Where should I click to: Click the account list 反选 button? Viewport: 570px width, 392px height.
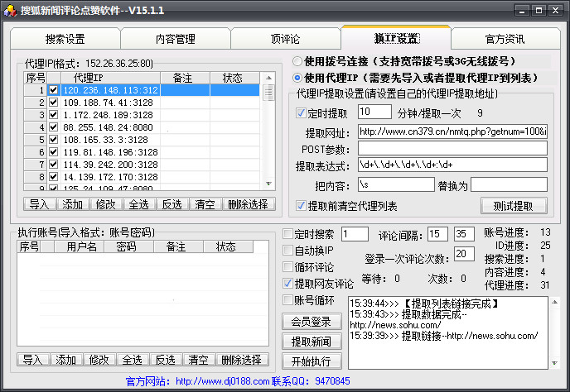point(166,360)
